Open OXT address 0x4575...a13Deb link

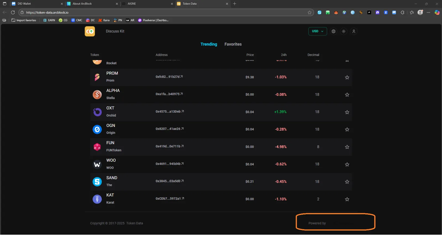pyautogui.click(x=170, y=112)
